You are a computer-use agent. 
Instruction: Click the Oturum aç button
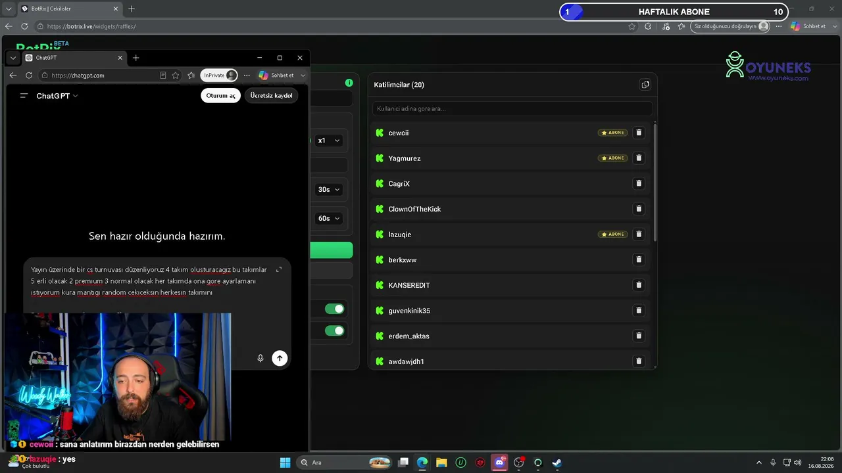[x=220, y=96]
